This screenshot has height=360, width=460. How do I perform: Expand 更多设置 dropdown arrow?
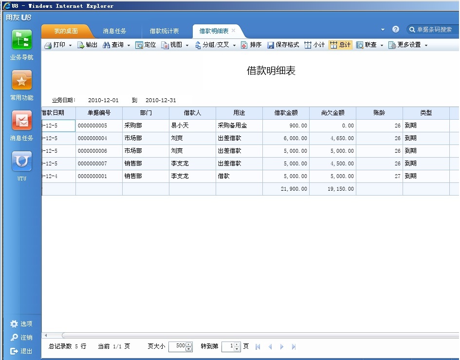426,45
